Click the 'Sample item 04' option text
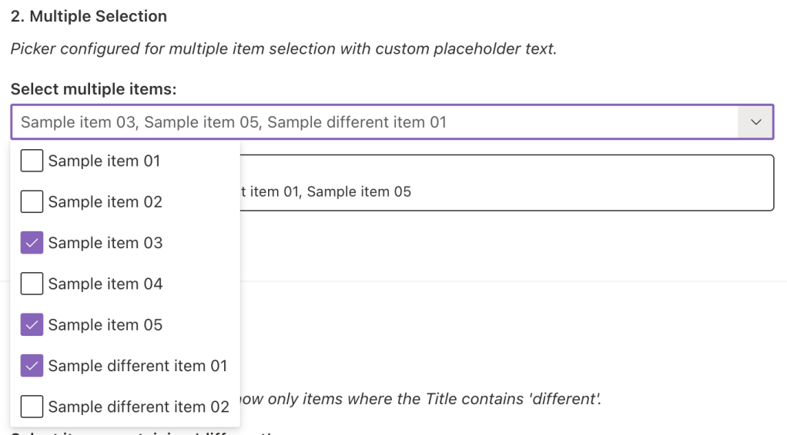Viewport: 787px width, 435px height. coord(105,284)
